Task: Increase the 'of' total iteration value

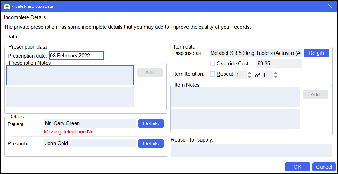Action: click(276, 73)
